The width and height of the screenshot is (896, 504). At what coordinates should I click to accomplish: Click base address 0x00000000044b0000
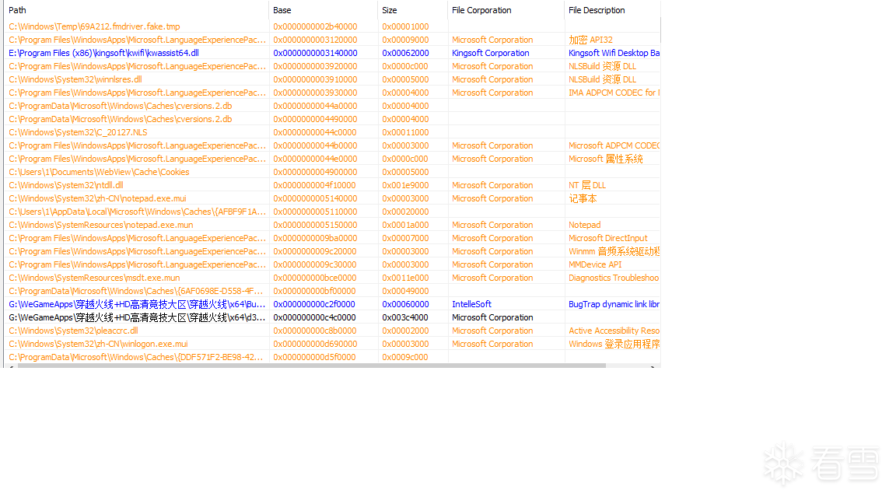coord(316,145)
